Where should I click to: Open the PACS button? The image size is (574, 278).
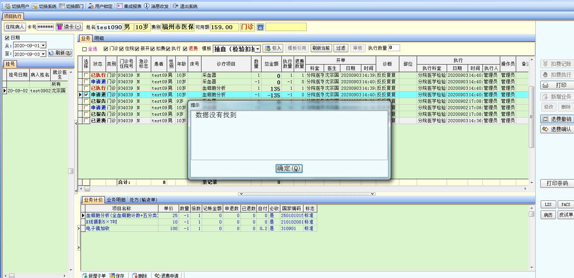[566, 204]
